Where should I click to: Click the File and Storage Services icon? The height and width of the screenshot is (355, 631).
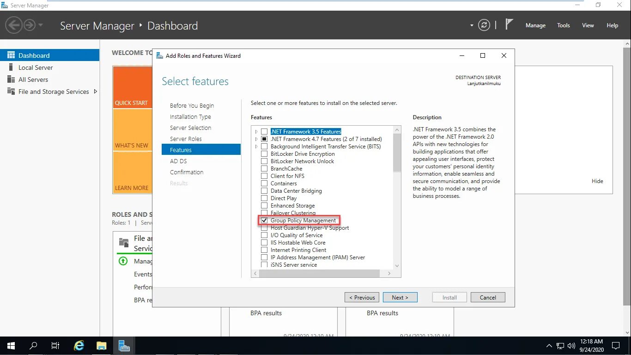[x=11, y=92]
